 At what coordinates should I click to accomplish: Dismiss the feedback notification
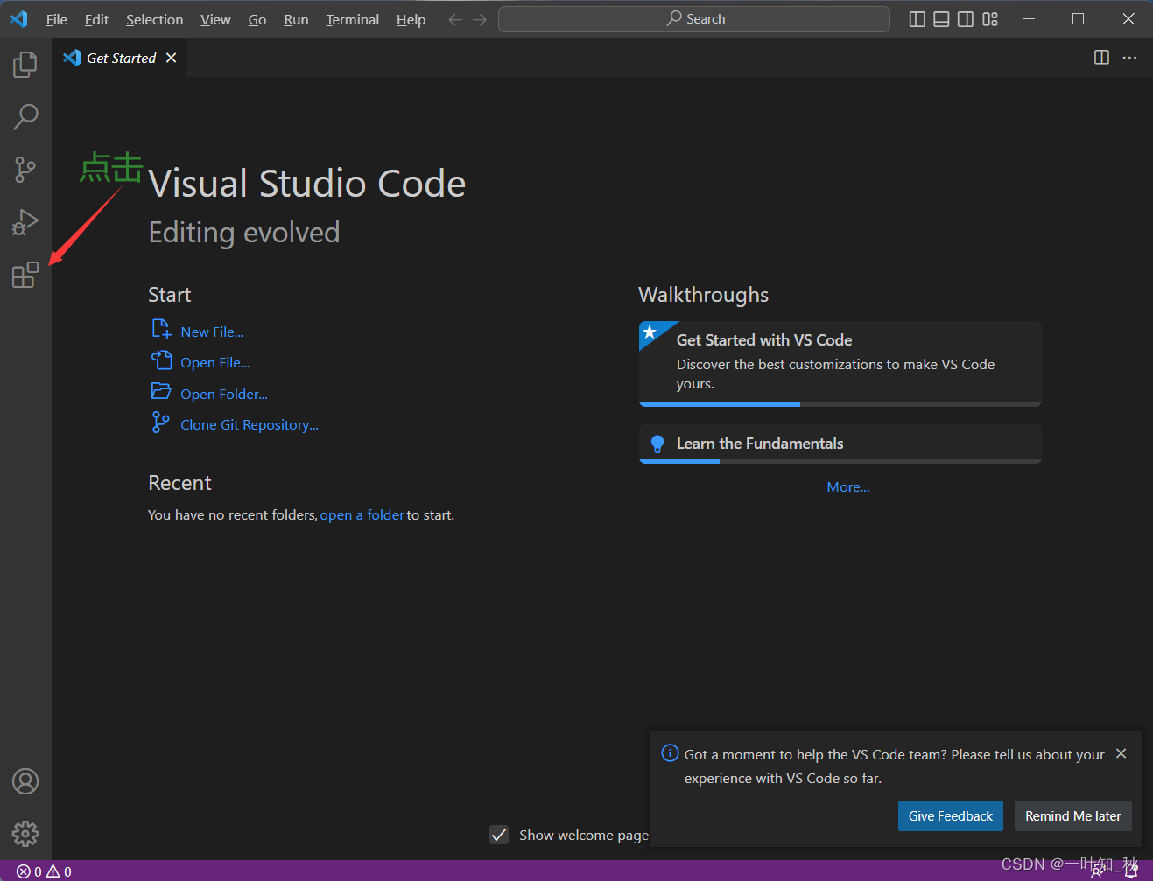pyautogui.click(x=1121, y=753)
